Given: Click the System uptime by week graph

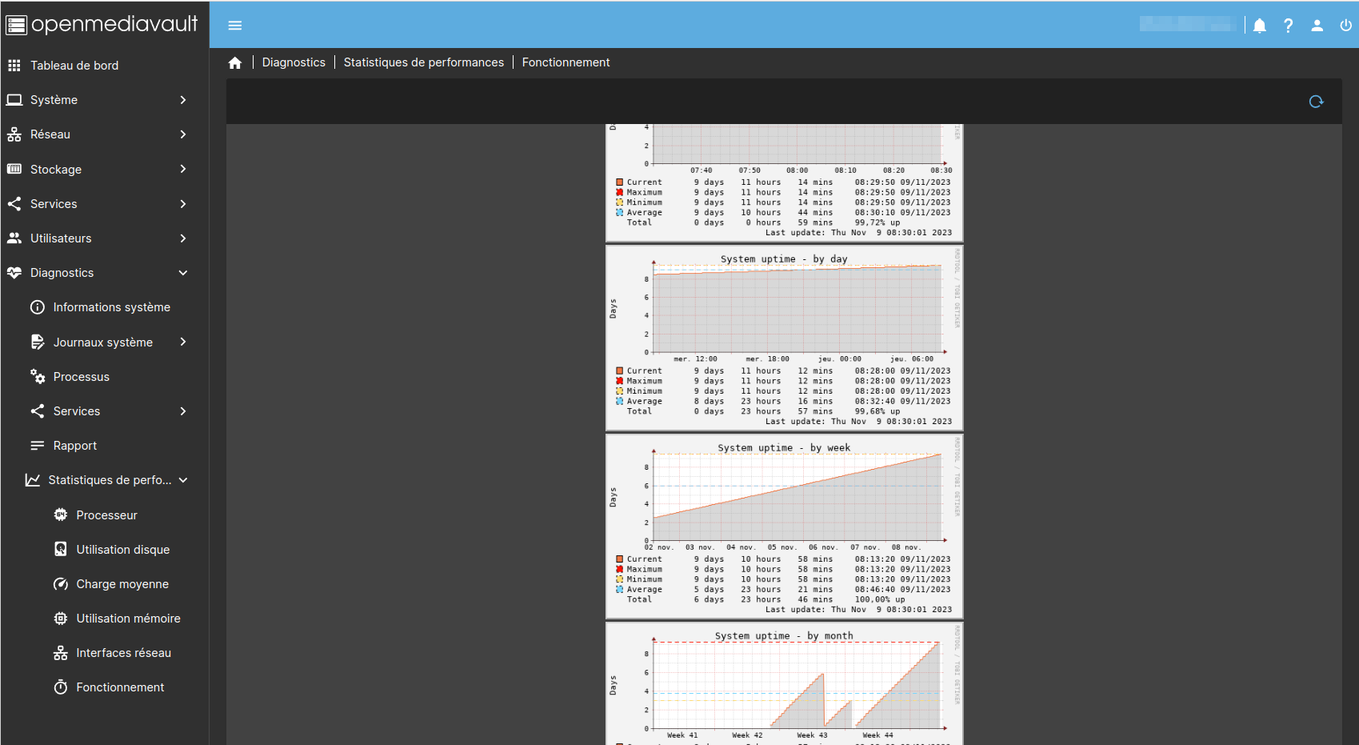Looking at the screenshot, I should coord(784,526).
